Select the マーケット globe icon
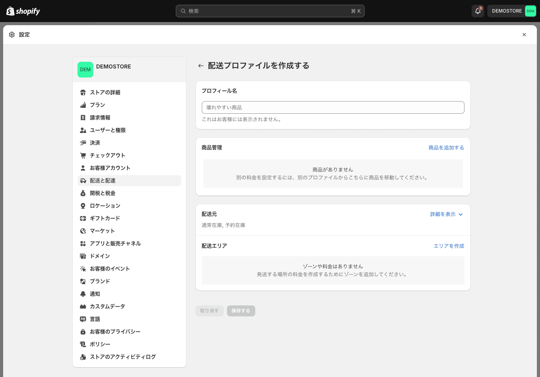This screenshot has height=377, width=540. point(83,231)
